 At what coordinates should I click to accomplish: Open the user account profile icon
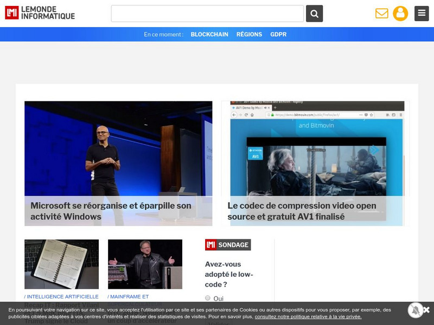[x=400, y=14]
